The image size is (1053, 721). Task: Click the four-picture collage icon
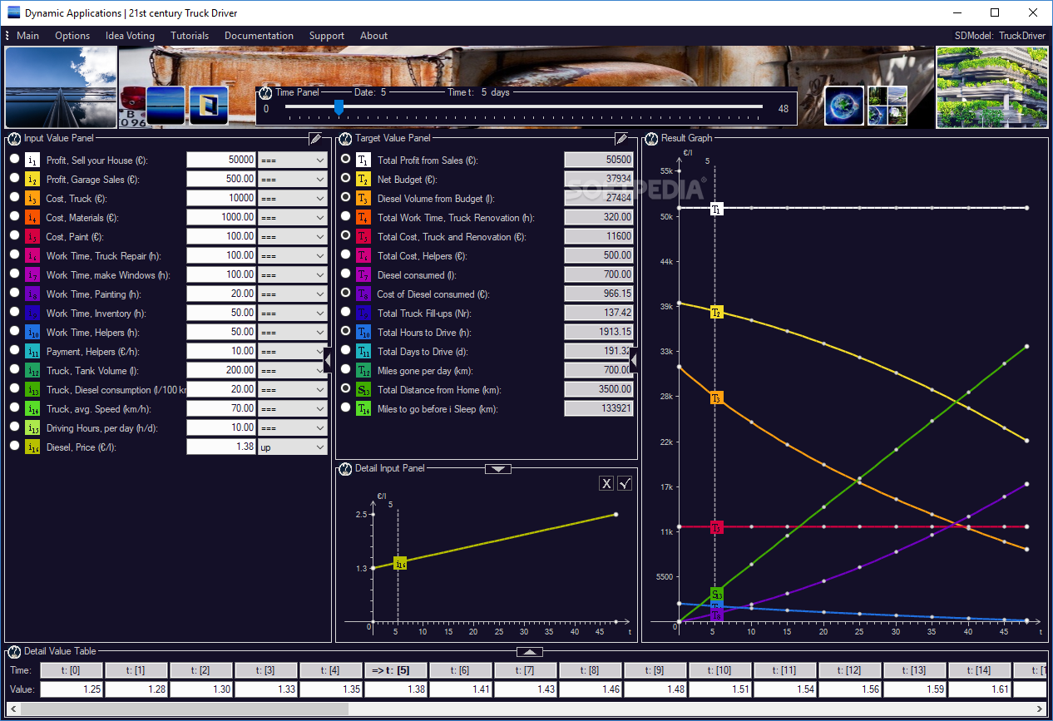coord(887,106)
